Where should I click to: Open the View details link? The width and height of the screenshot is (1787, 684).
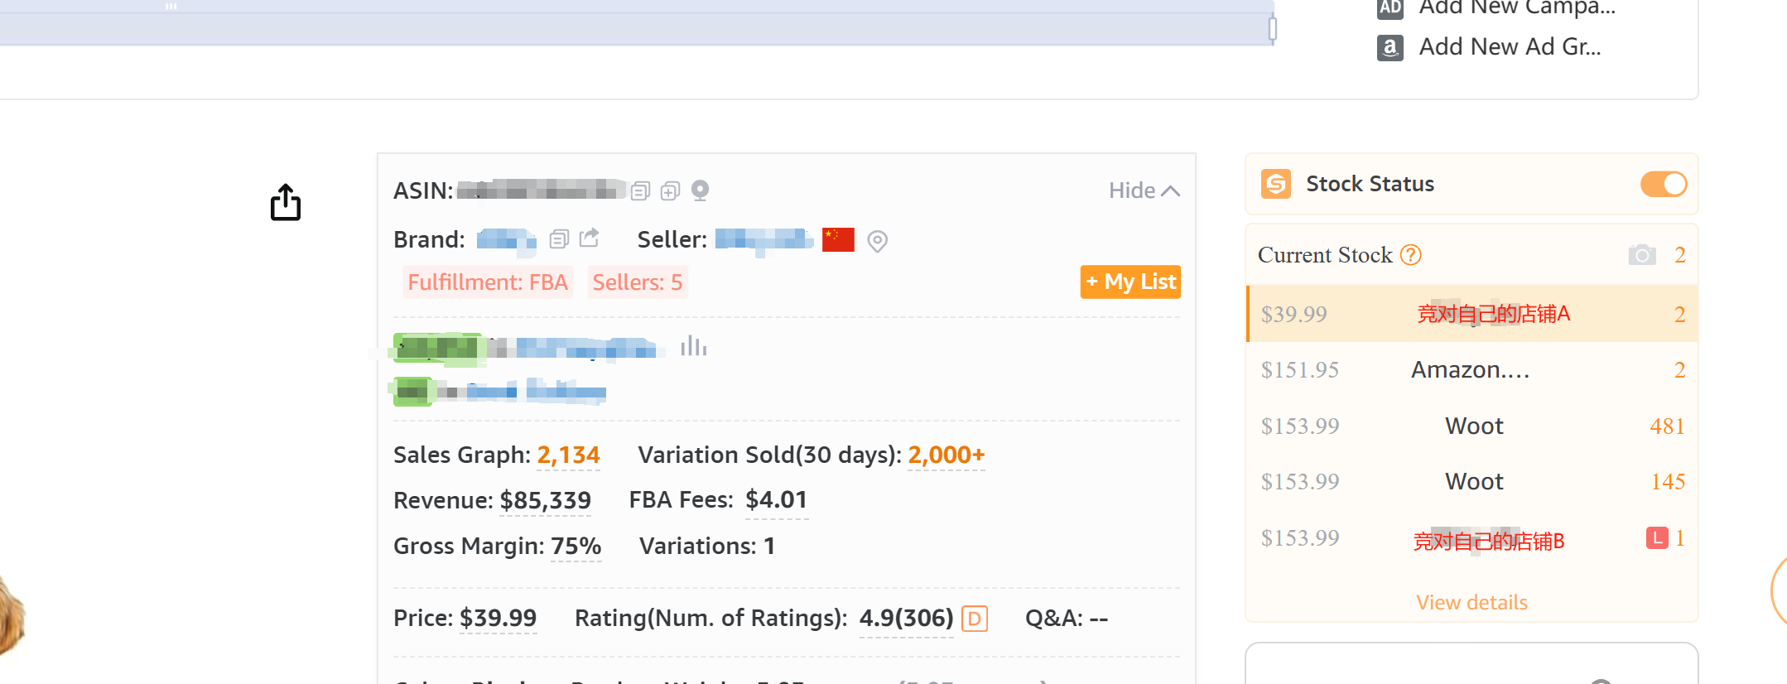coord(1472,602)
